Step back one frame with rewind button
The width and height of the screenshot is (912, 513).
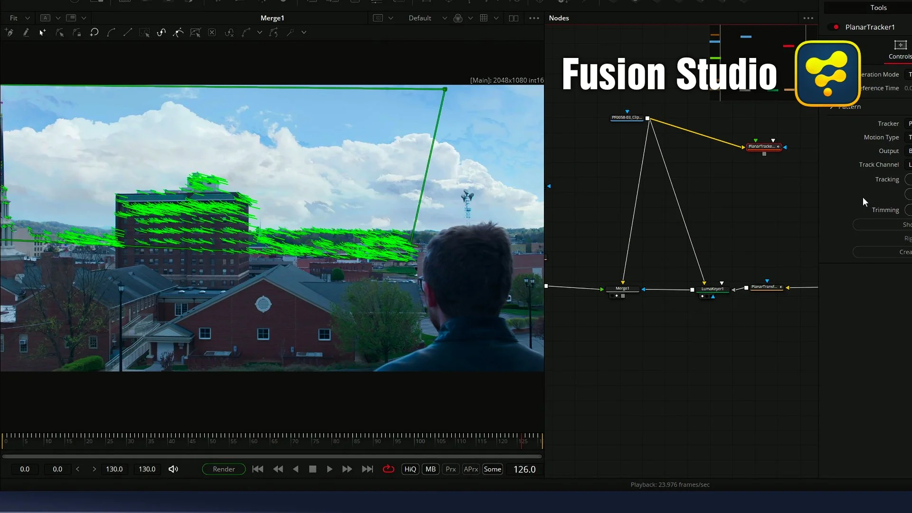[x=278, y=469]
